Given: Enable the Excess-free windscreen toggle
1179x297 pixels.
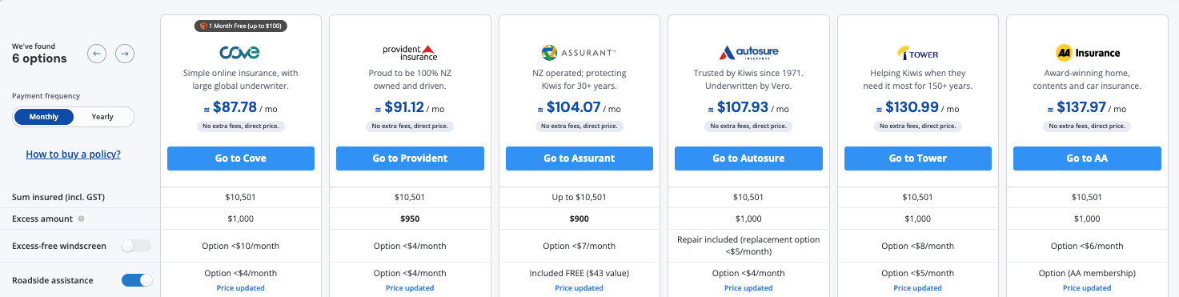Looking at the screenshot, I should coord(136,246).
